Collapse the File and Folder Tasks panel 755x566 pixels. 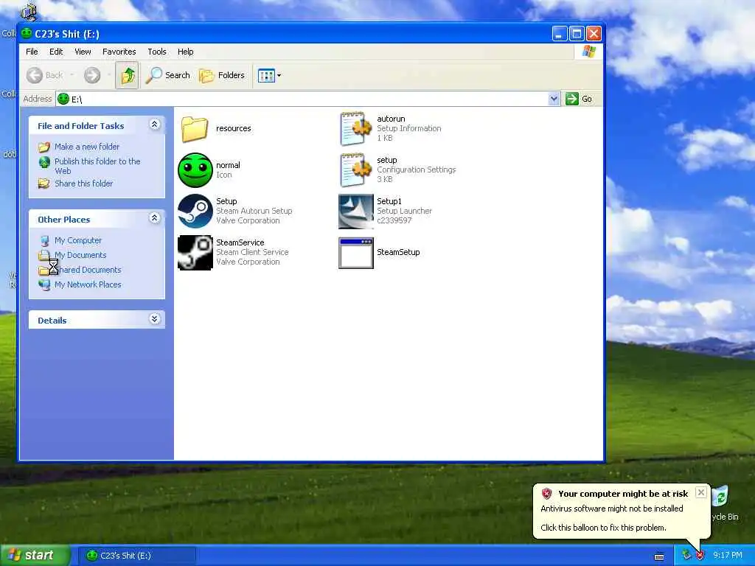(155, 125)
